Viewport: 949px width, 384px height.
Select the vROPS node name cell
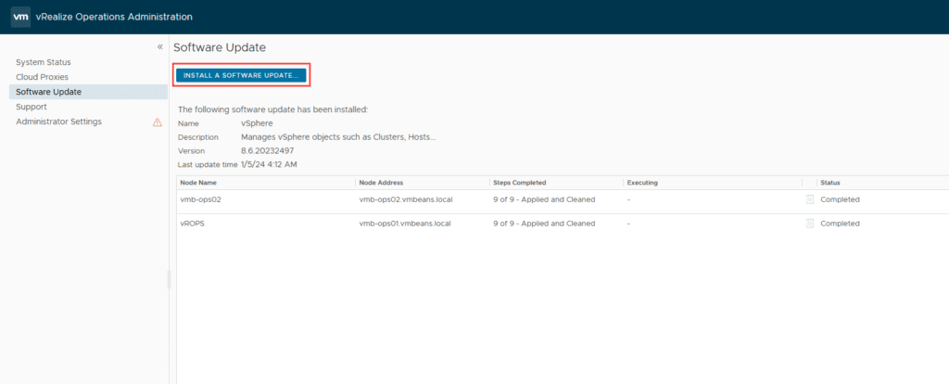click(194, 224)
